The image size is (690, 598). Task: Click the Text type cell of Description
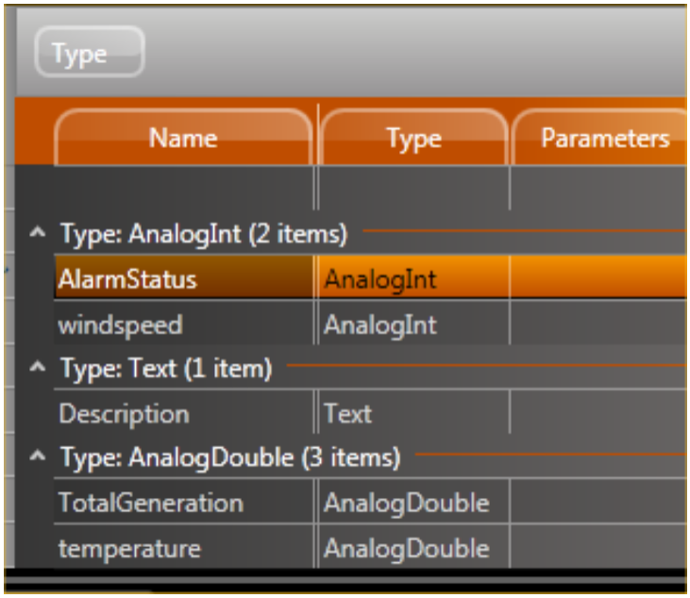[348, 413]
